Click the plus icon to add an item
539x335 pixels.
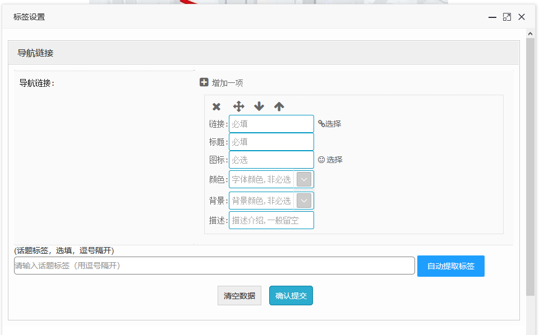point(204,82)
